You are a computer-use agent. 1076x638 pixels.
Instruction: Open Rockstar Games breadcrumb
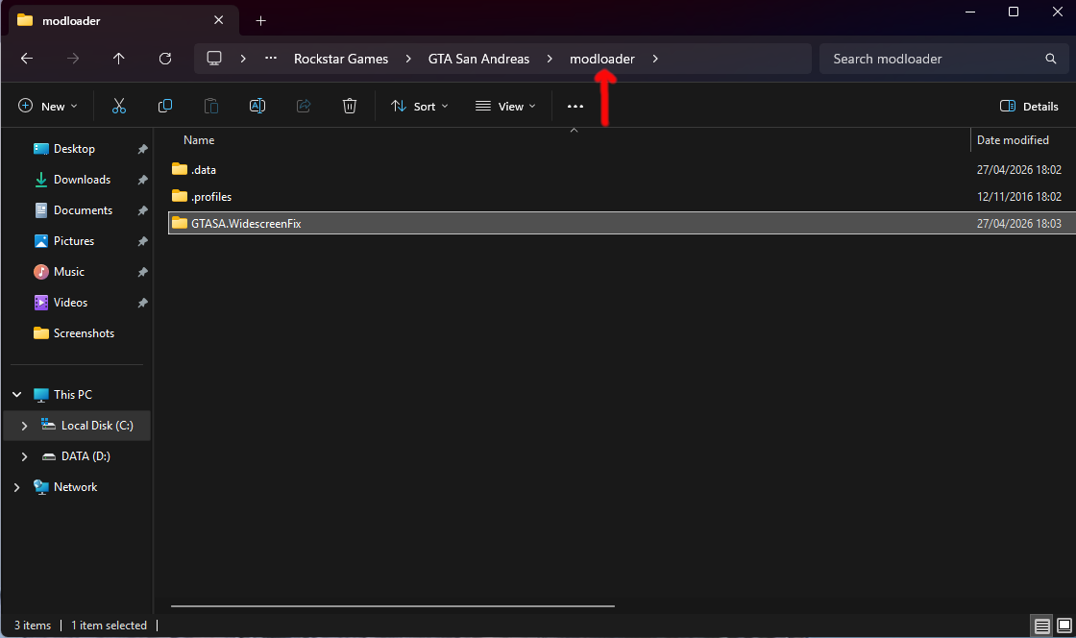tap(341, 59)
